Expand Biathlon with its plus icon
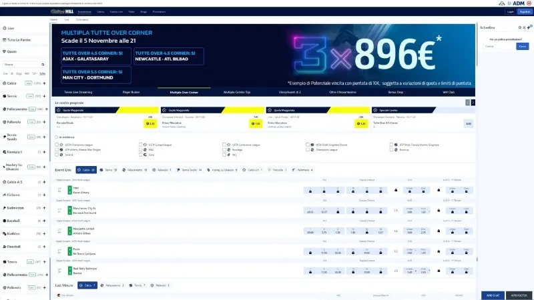Image resolution: width=534 pixels, height=300 pixels. click(x=44, y=234)
